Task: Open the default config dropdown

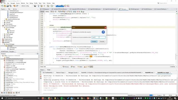Action: coord(27,6)
